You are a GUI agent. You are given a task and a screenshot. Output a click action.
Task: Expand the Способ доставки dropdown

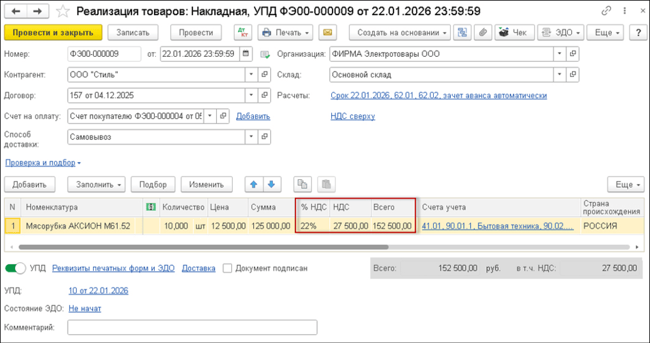coord(252,137)
